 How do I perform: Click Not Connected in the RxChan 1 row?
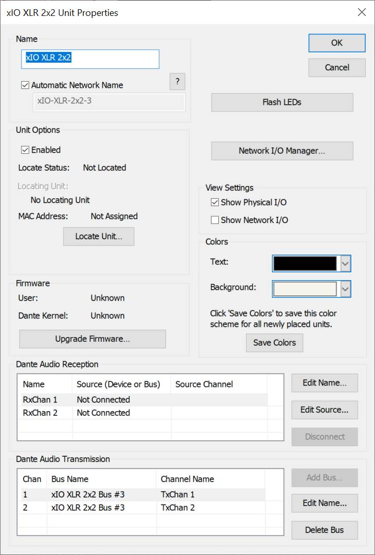[x=103, y=400]
